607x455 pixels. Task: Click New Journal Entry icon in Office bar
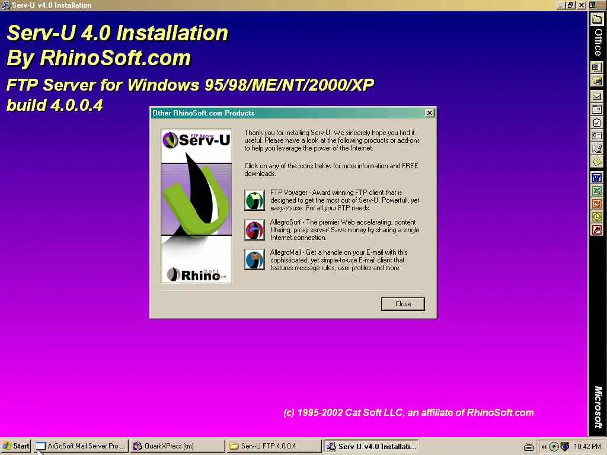(596, 148)
